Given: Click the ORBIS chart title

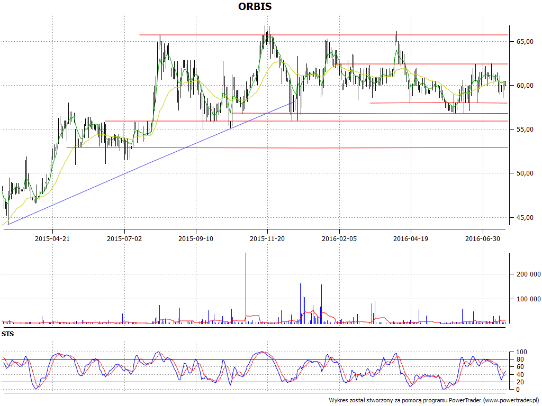Looking at the screenshot, I should click(255, 6).
